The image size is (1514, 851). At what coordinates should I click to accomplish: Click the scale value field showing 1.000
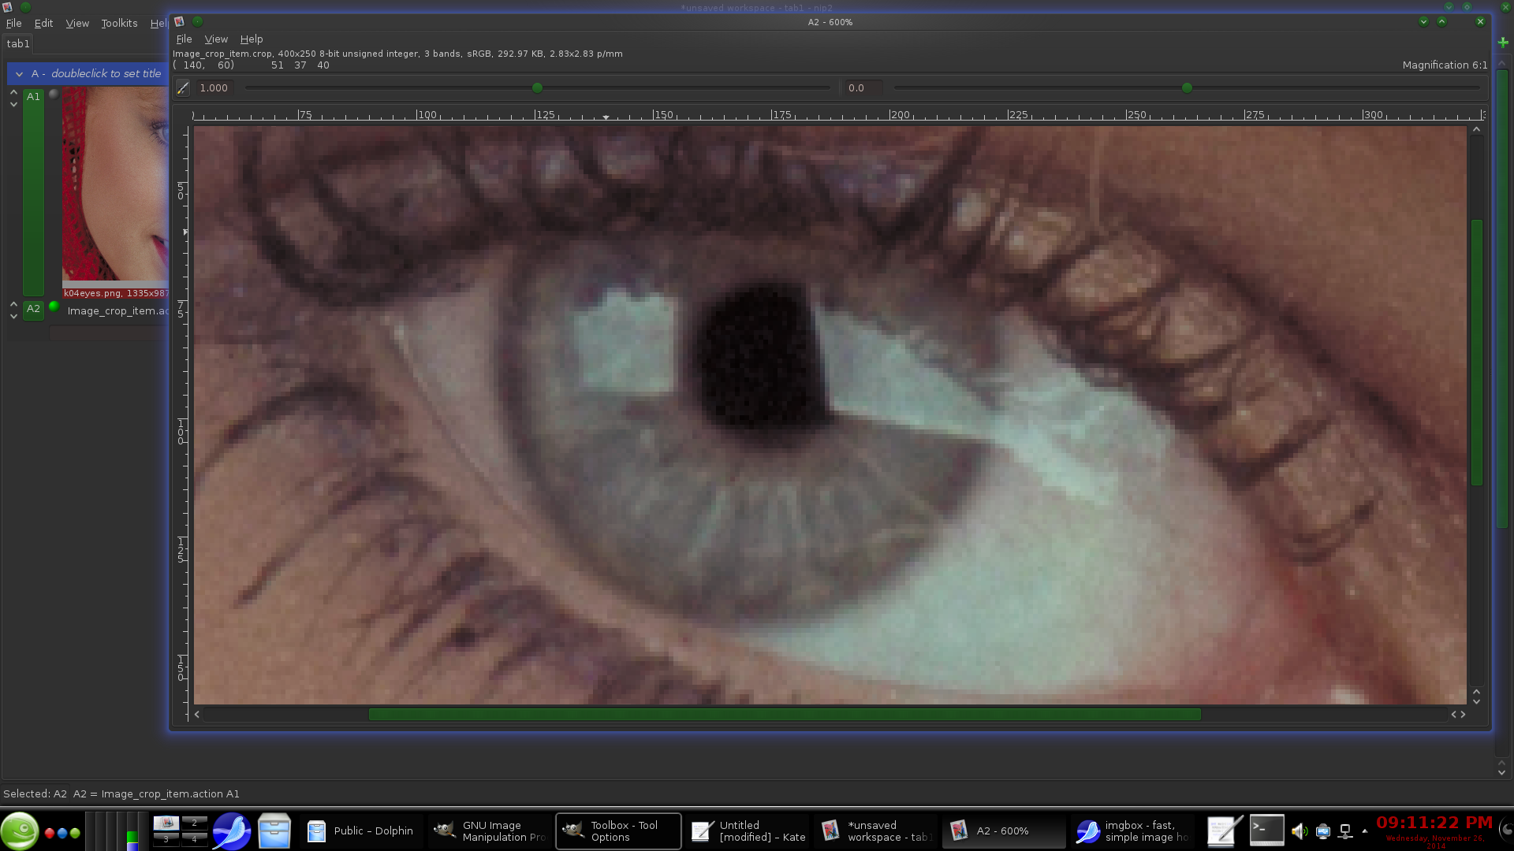point(214,88)
